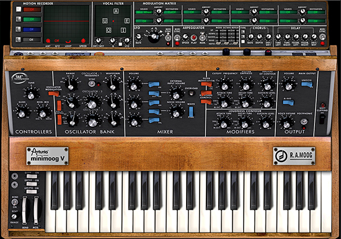This screenshot has width=341, height=239.
Task: Start the arpeggiator with Play button
Action: tap(193, 38)
